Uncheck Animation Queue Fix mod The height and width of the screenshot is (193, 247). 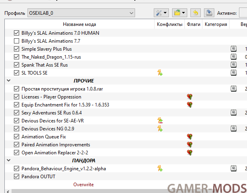(x=16, y=137)
